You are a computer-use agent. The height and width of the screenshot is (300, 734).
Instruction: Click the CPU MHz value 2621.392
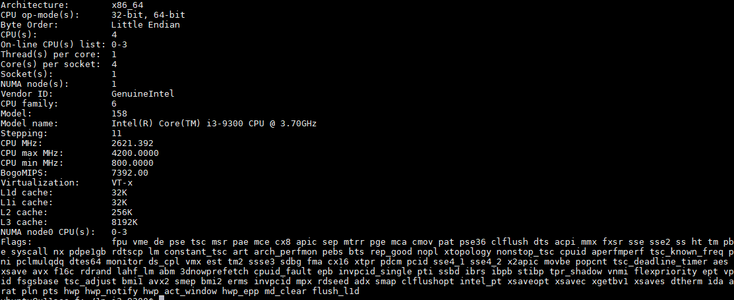coord(133,143)
